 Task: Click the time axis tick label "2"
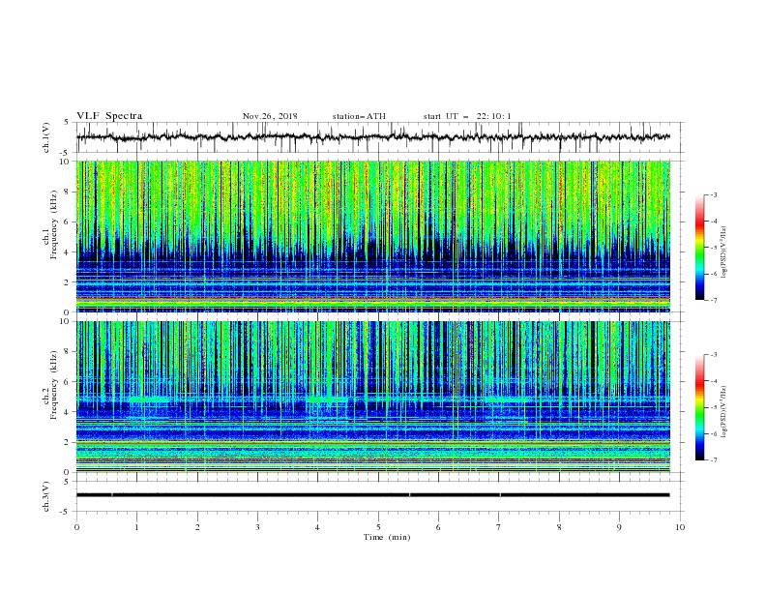pyautogui.click(x=197, y=527)
